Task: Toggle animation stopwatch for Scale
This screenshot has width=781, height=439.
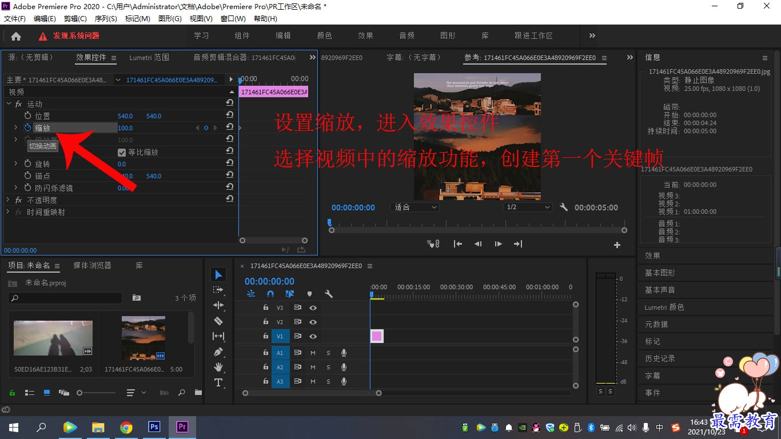Action: (x=27, y=128)
